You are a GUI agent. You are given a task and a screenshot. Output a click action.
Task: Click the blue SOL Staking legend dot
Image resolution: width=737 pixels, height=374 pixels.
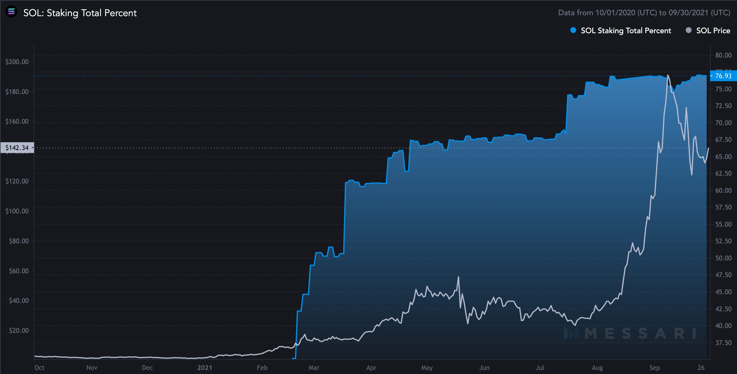573,30
